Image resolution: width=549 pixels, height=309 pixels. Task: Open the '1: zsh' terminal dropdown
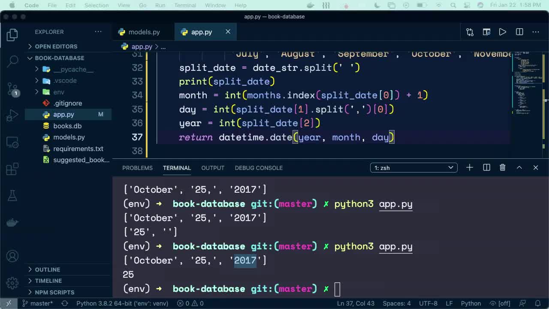pyautogui.click(x=413, y=167)
